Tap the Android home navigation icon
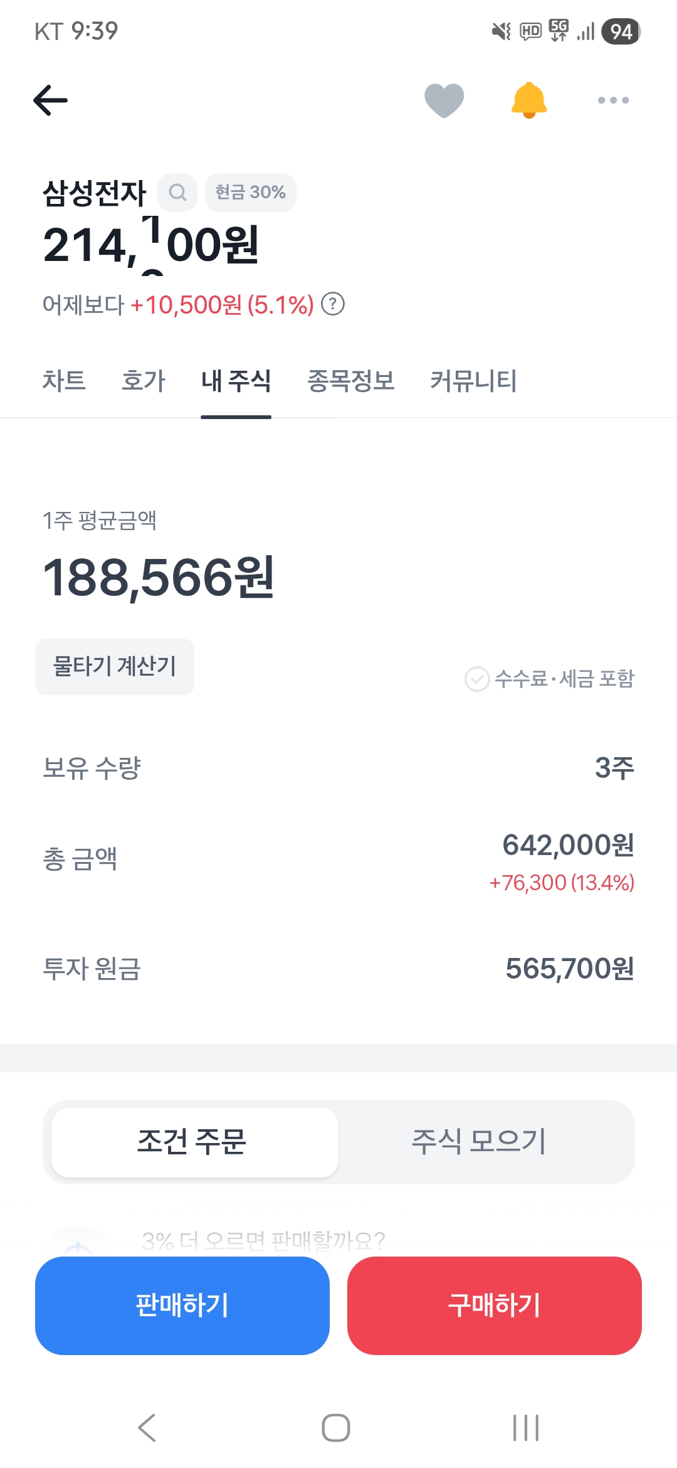Viewport: 677px width, 1468px height. (336, 1428)
